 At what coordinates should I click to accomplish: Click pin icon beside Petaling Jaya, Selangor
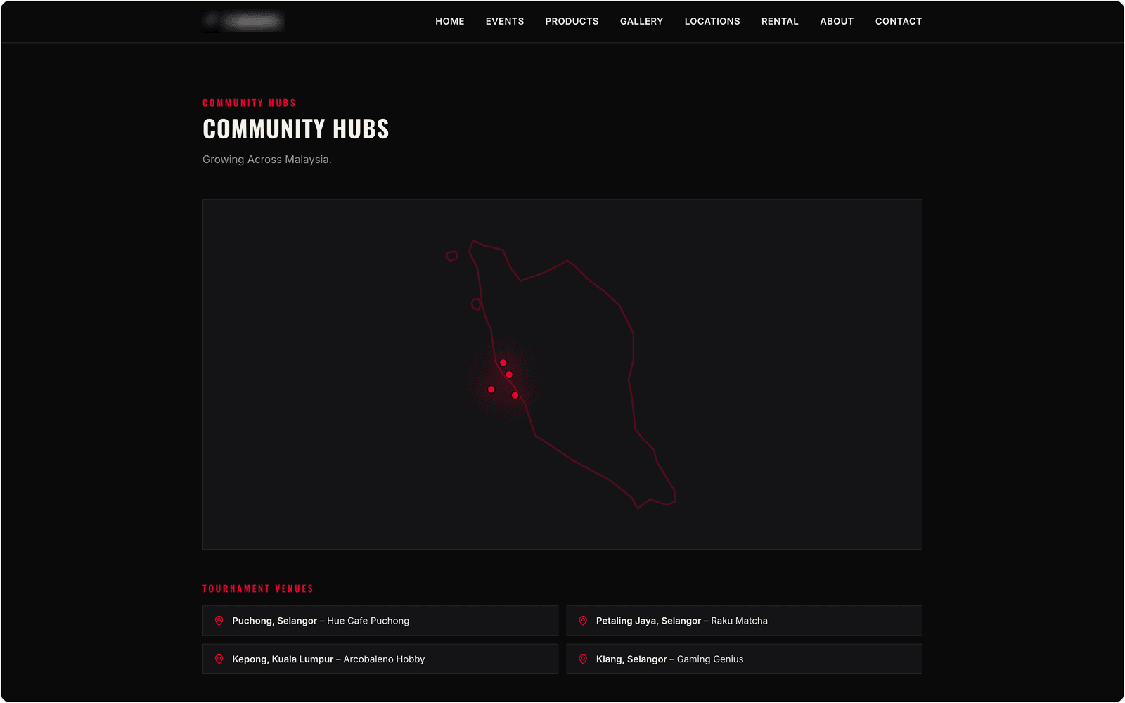pos(583,621)
